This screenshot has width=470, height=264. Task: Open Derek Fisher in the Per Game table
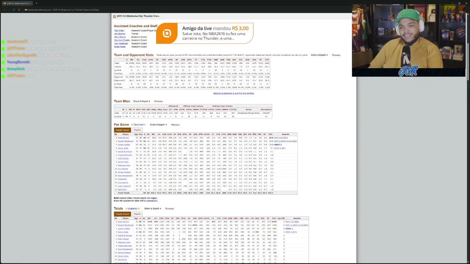(x=123, y=162)
